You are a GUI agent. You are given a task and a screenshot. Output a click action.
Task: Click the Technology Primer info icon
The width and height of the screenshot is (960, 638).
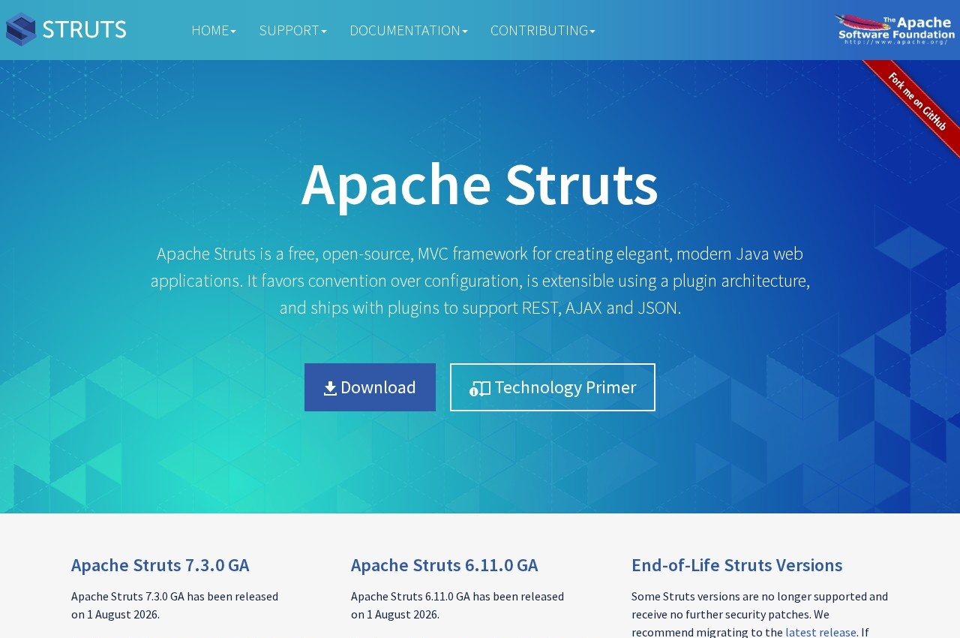[x=480, y=388]
